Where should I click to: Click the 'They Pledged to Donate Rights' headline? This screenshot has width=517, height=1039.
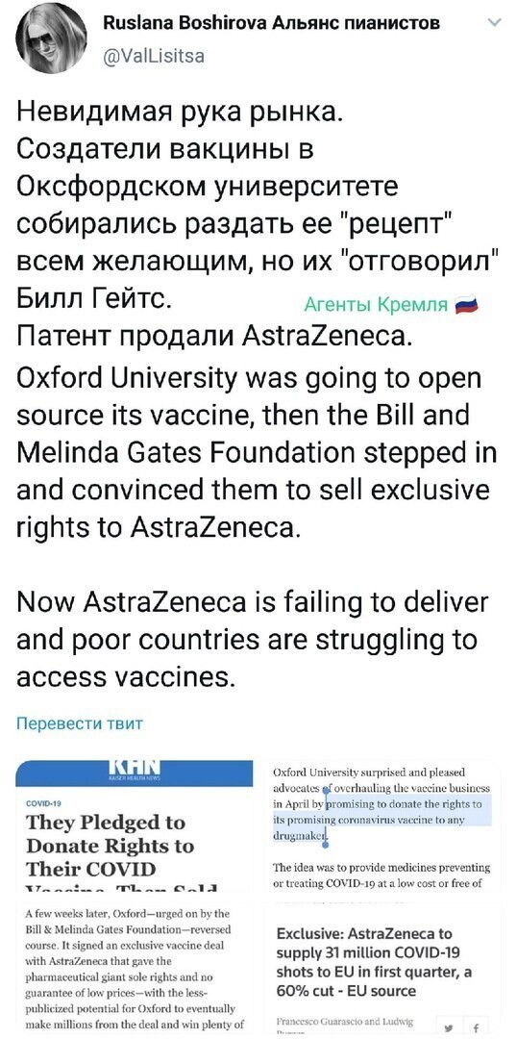click(x=110, y=846)
